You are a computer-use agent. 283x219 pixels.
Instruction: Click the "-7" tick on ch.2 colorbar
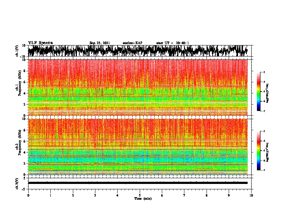[263, 170]
